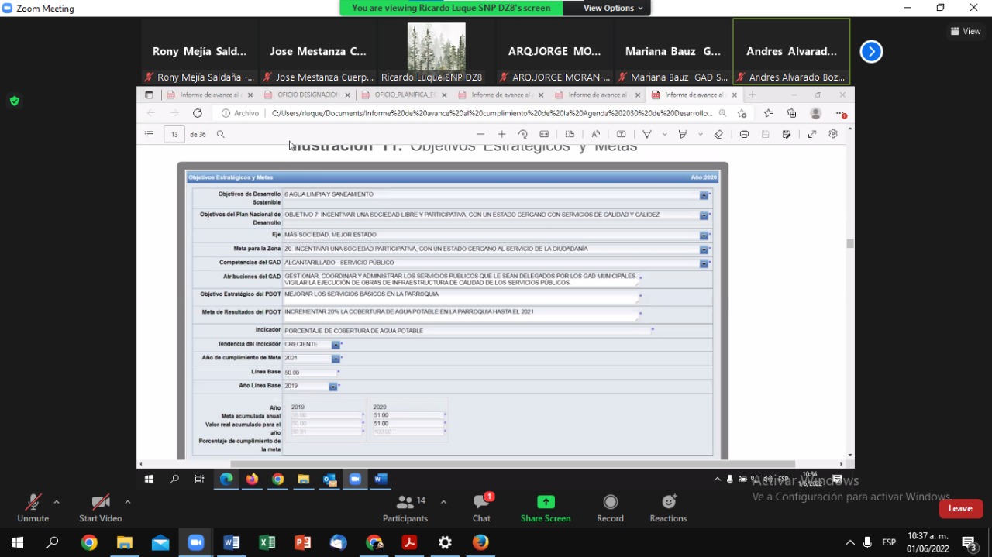Start recording with the Record button
This screenshot has width=992, height=557.
(610, 507)
